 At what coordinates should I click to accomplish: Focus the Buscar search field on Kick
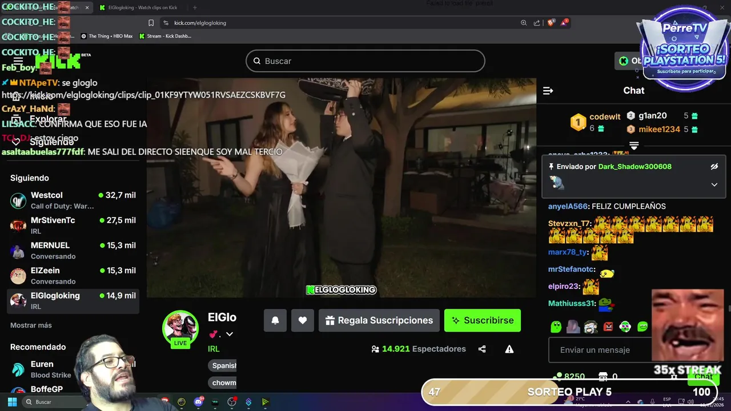click(x=365, y=61)
